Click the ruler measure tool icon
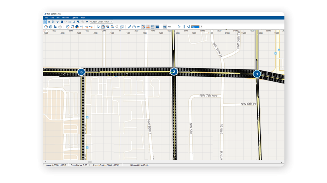 [x=129, y=27]
